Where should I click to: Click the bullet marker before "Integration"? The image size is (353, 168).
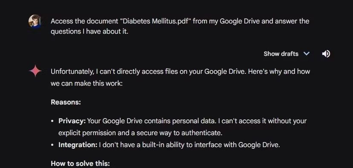pyautogui.click(x=52, y=145)
